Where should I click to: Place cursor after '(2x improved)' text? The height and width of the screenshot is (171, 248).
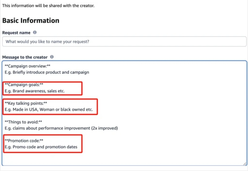tap(118, 128)
